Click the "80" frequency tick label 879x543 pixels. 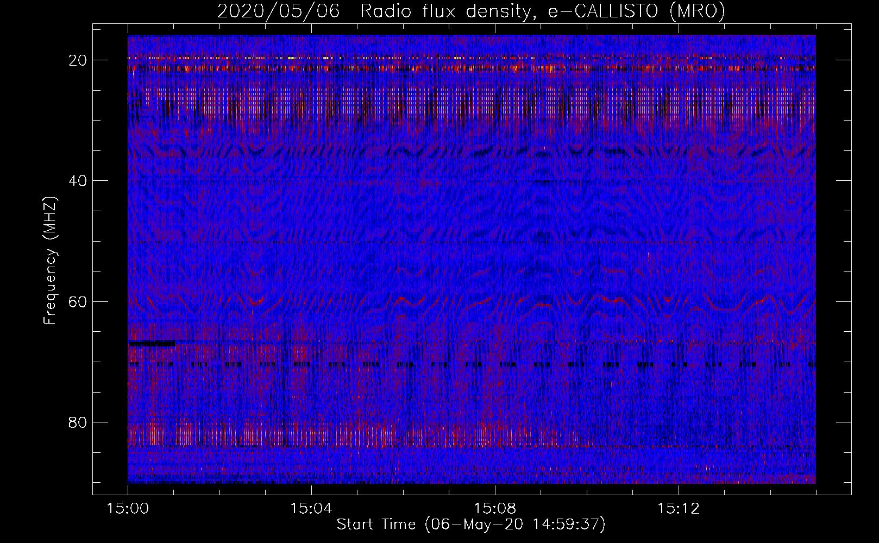point(78,422)
